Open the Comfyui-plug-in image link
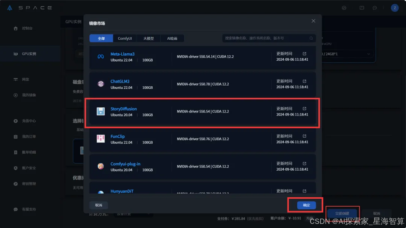The width and height of the screenshot is (406, 228). click(x=125, y=164)
